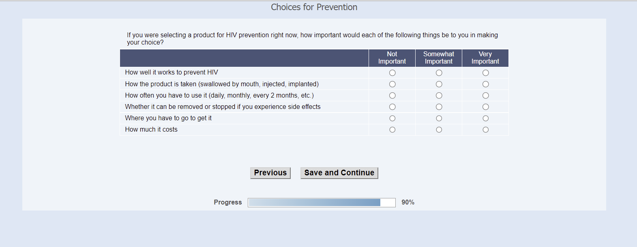The image size is (637, 247).
Task: Mark how product is taken as Very Important
Action: [485, 84]
